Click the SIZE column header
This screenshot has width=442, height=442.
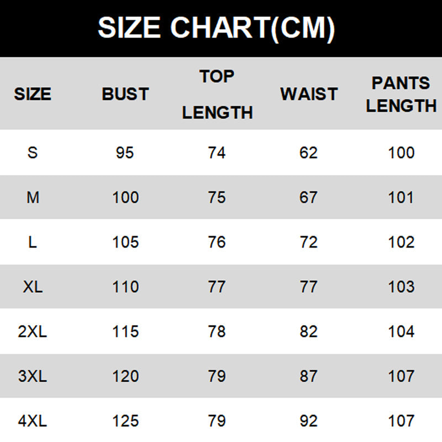point(33,94)
